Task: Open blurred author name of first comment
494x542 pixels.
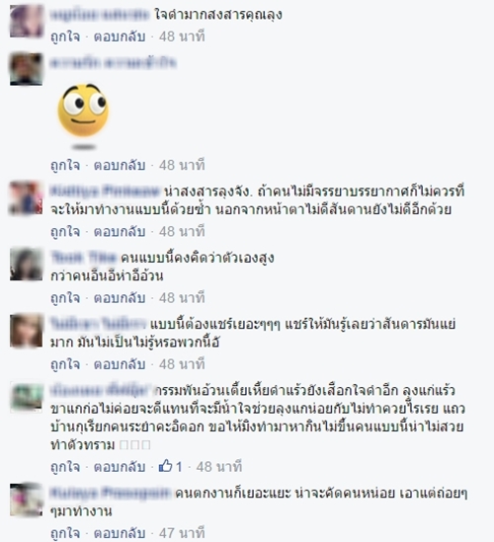Action: [x=100, y=15]
